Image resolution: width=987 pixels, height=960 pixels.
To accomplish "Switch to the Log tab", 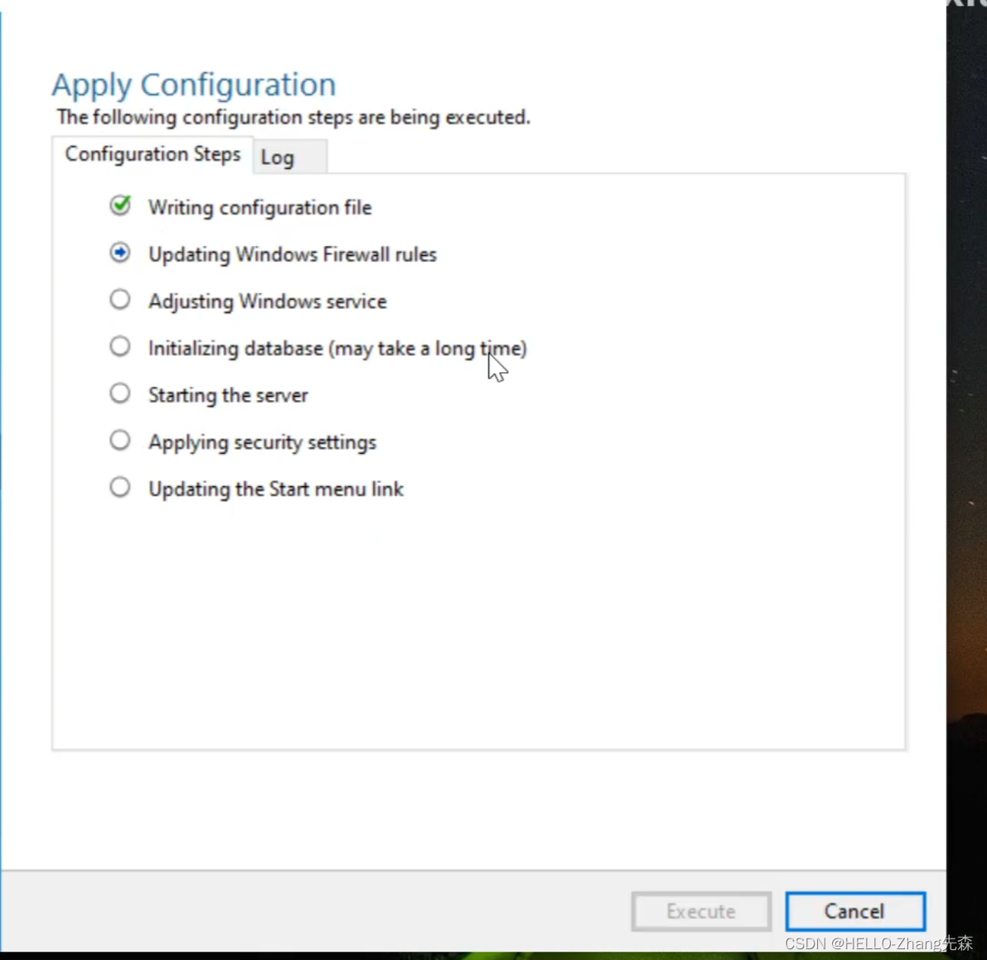I will tap(289, 157).
